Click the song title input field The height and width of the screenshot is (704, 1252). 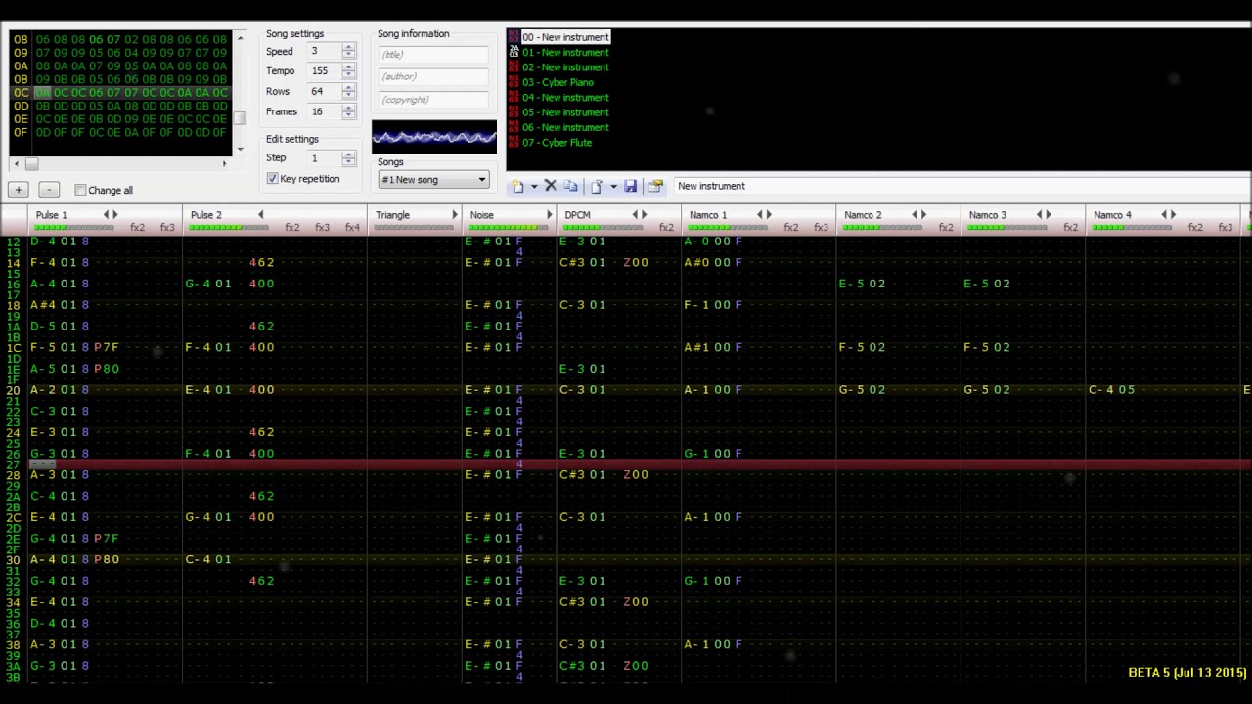point(433,55)
